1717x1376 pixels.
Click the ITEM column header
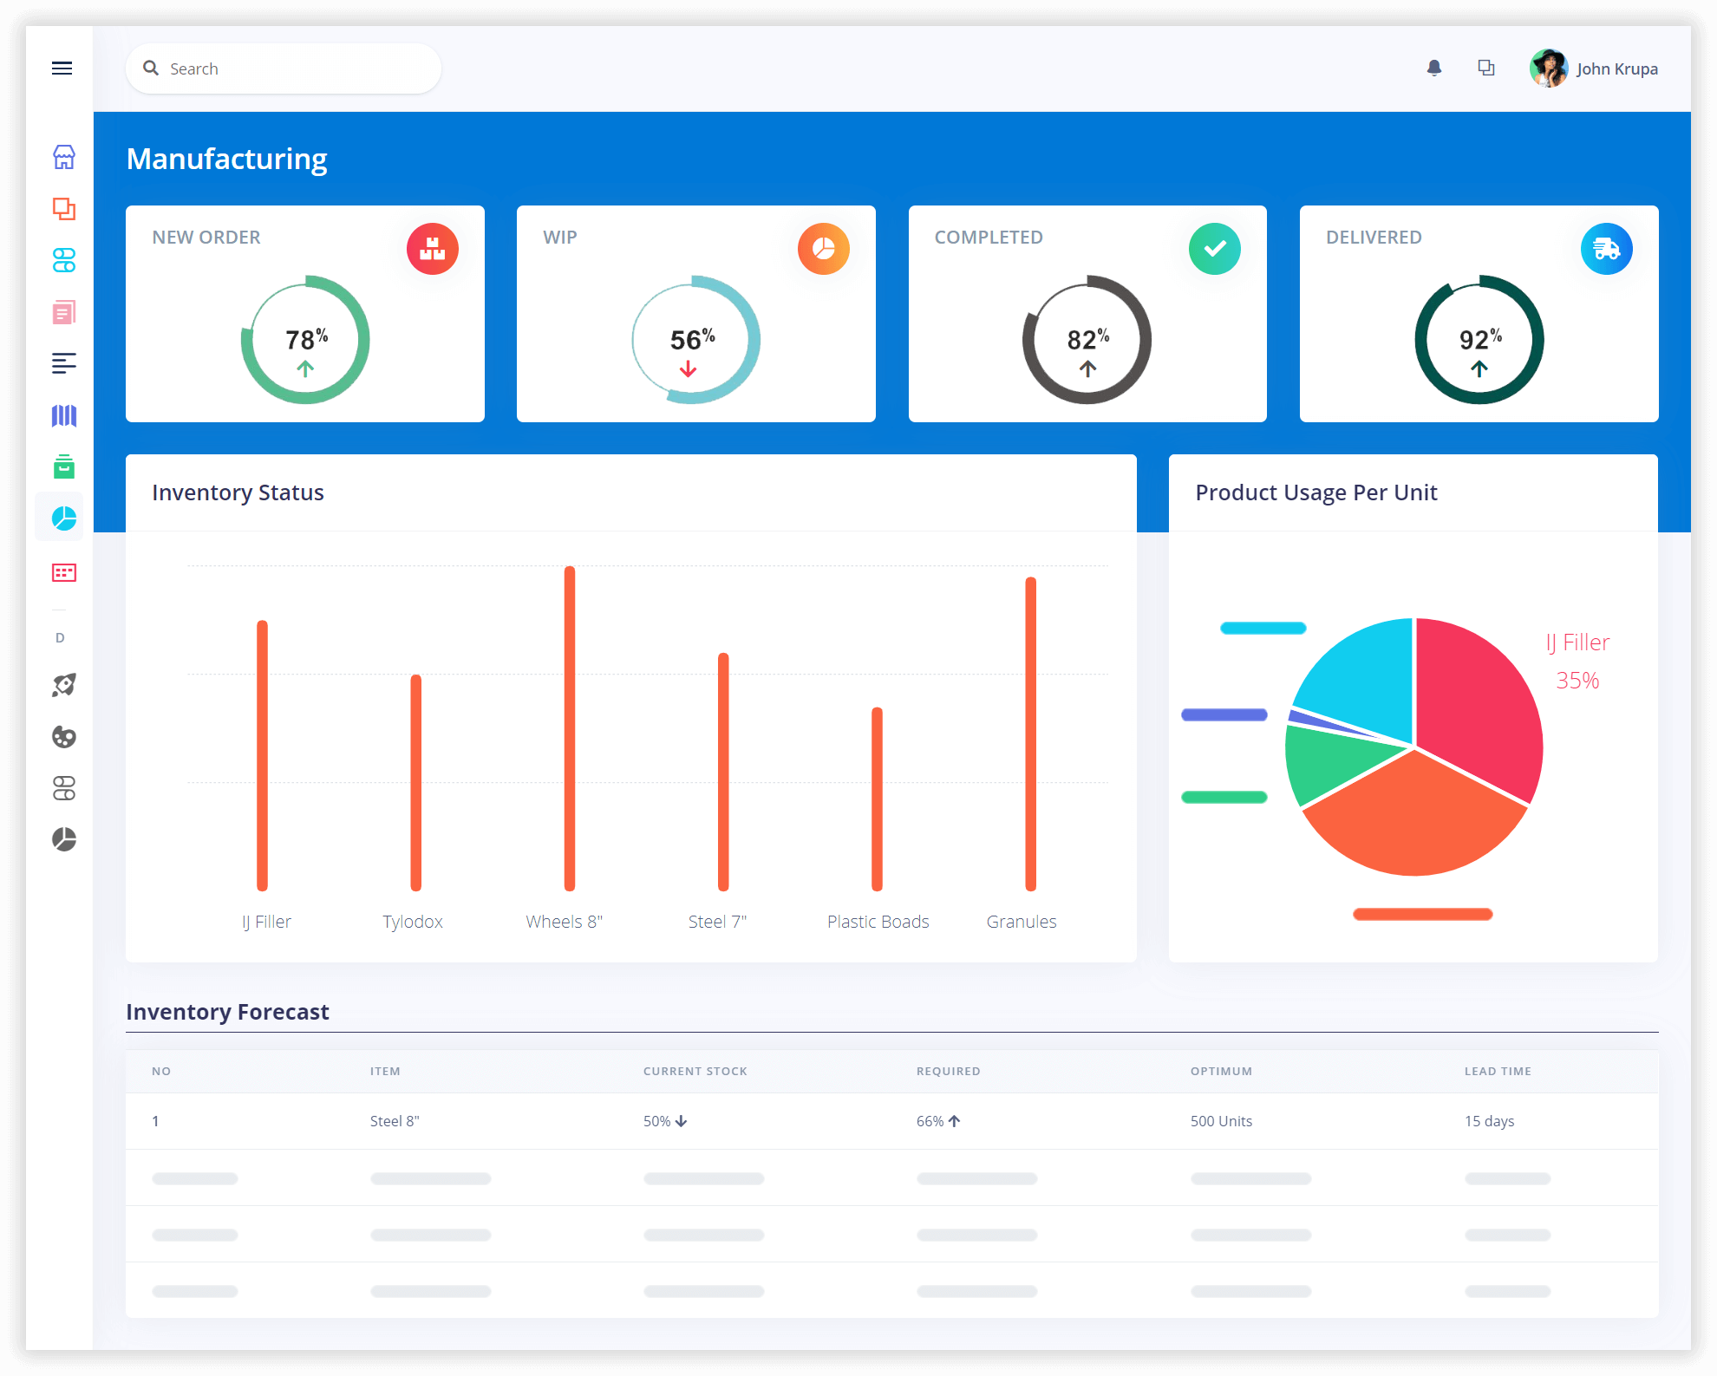[385, 1071]
